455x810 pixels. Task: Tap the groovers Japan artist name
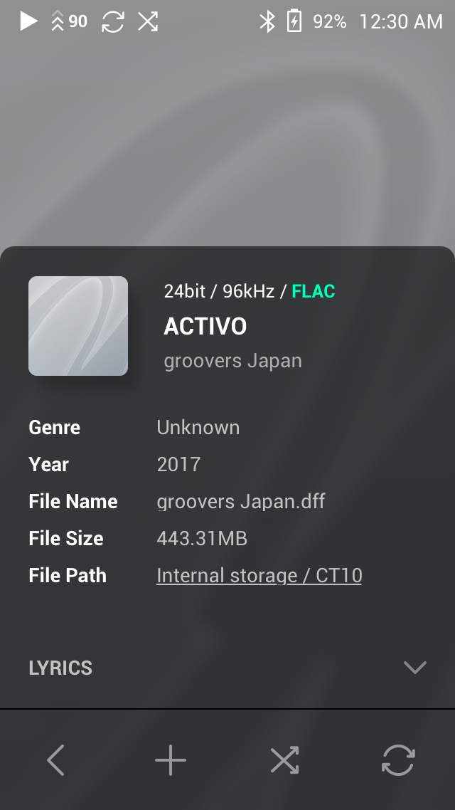pyautogui.click(x=232, y=361)
